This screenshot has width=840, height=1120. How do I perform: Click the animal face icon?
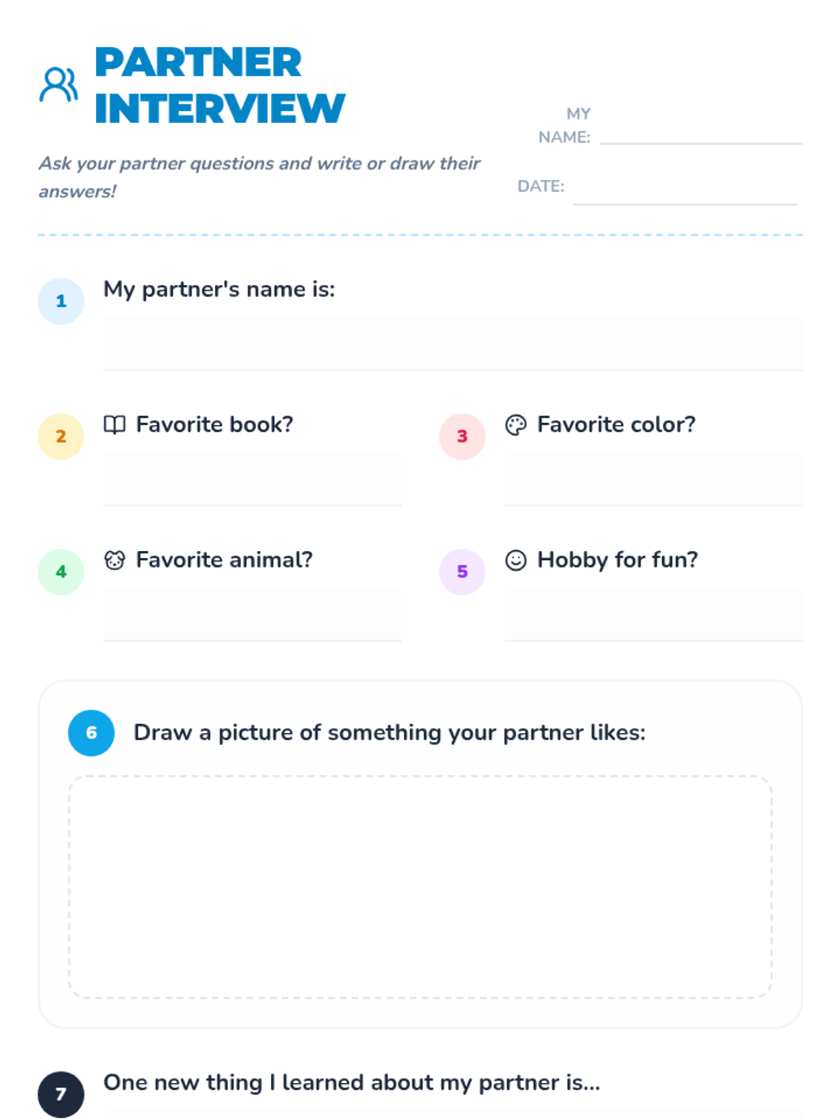click(115, 560)
